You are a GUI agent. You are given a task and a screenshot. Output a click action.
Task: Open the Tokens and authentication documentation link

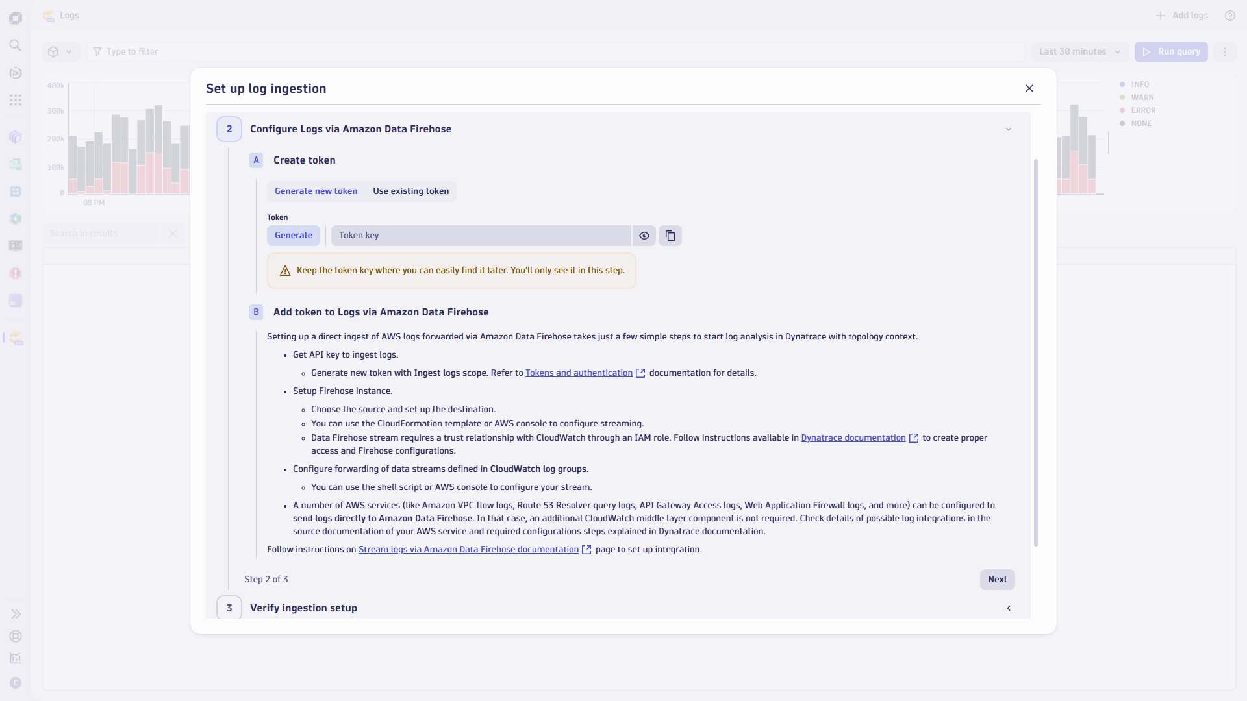tap(579, 373)
